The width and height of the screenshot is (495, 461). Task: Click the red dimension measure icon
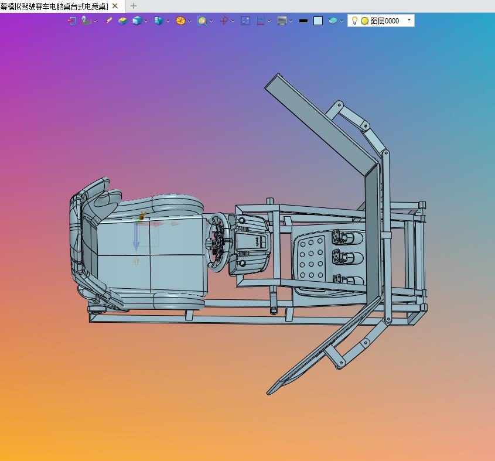point(261,21)
